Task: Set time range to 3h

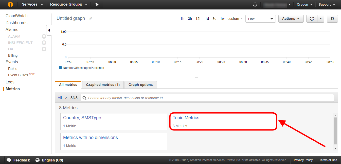Action: pos(190,19)
